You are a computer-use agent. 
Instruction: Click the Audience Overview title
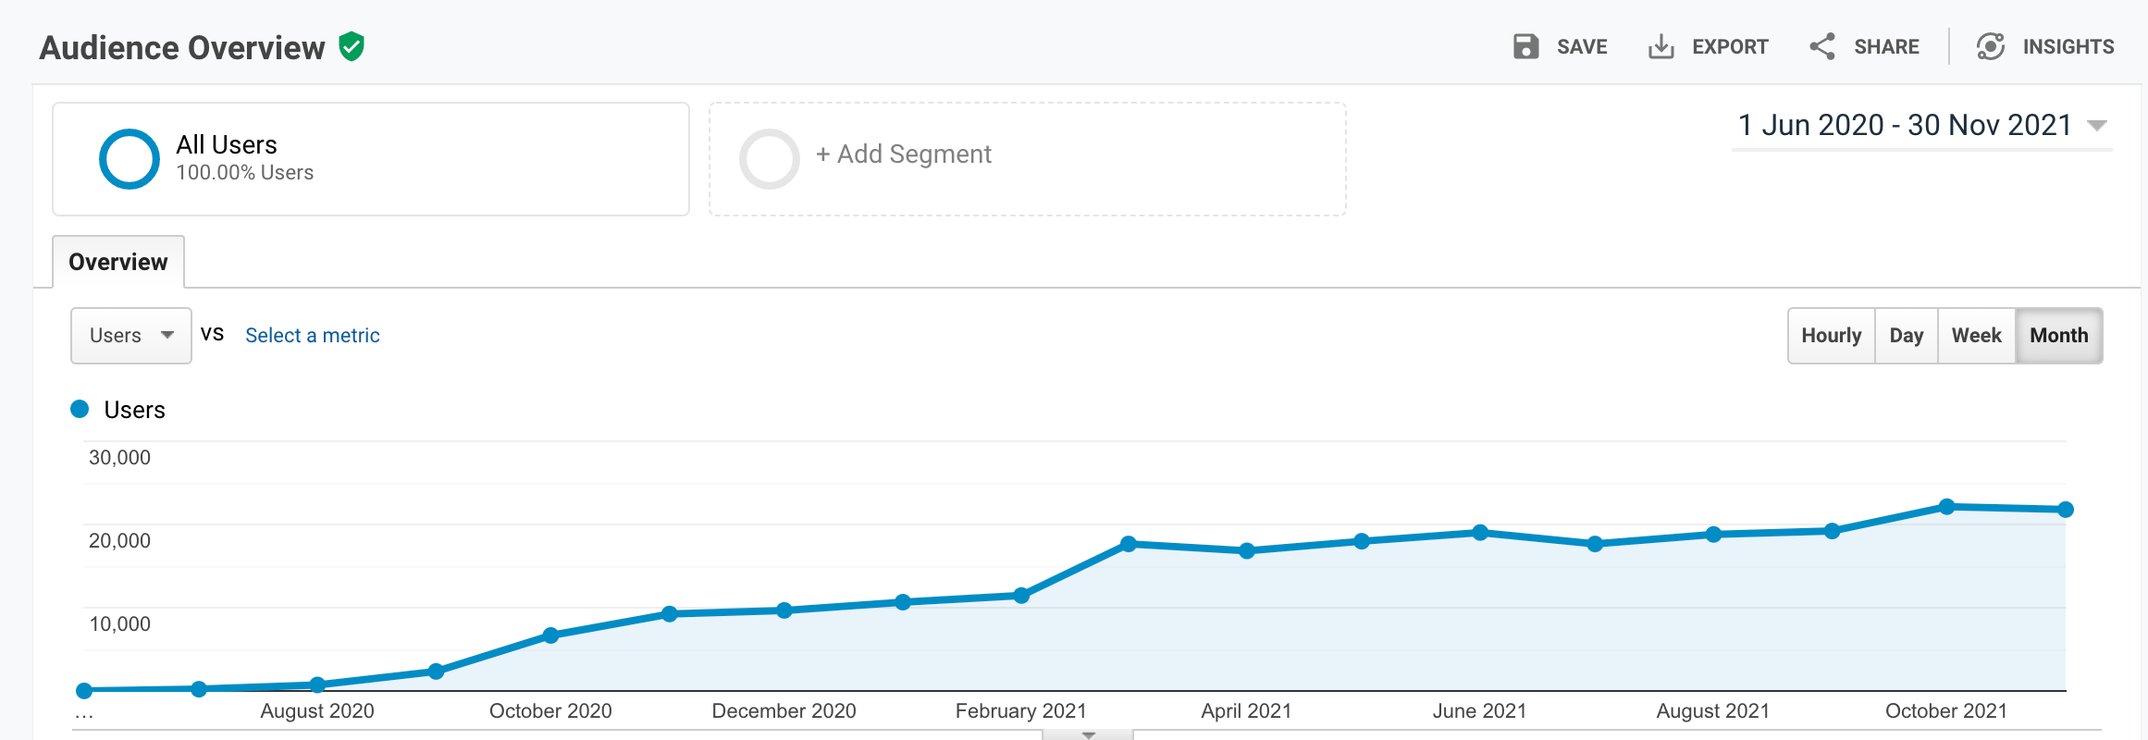click(x=182, y=47)
